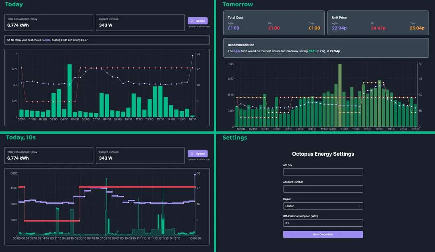Click the Today section heading
This screenshot has width=435, height=252.
[x=14, y=4]
